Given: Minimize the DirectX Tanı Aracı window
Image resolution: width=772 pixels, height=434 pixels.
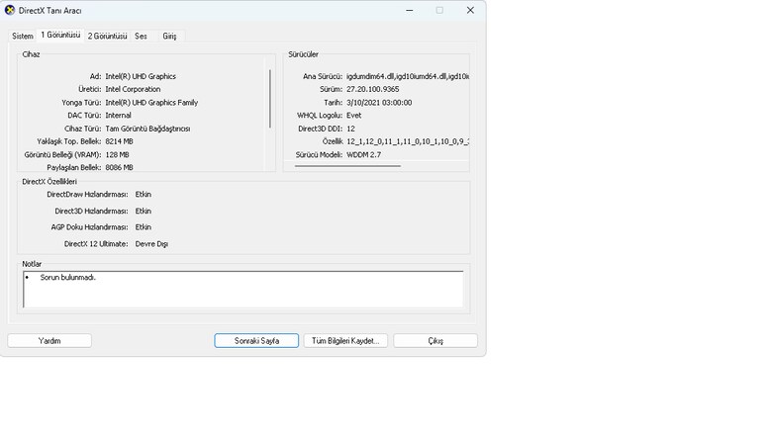Looking at the screenshot, I should click(x=409, y=10).
